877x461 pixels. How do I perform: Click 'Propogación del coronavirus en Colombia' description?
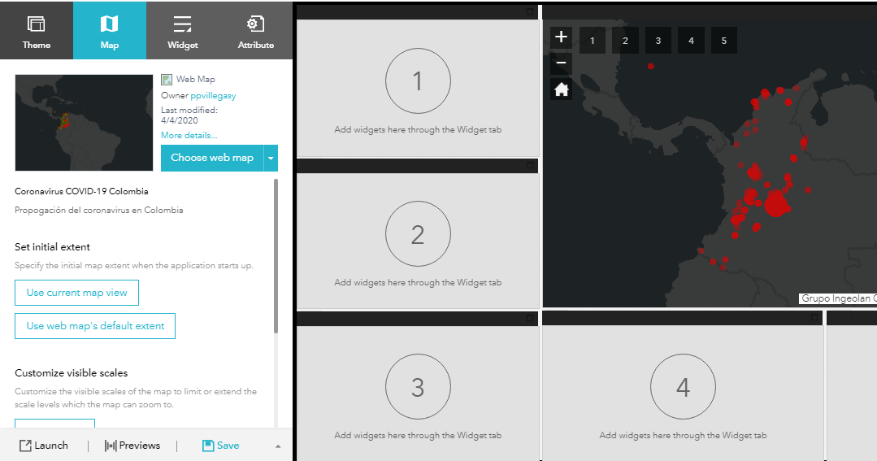[99, 211]
